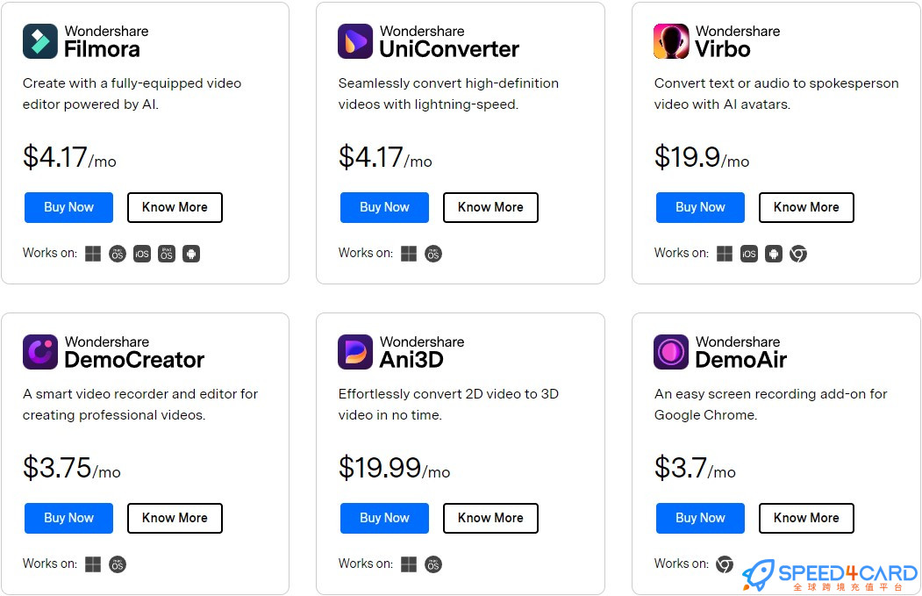Click the Wondershare Filmora title text
The image size is (922, 596).
coord(106,41)
